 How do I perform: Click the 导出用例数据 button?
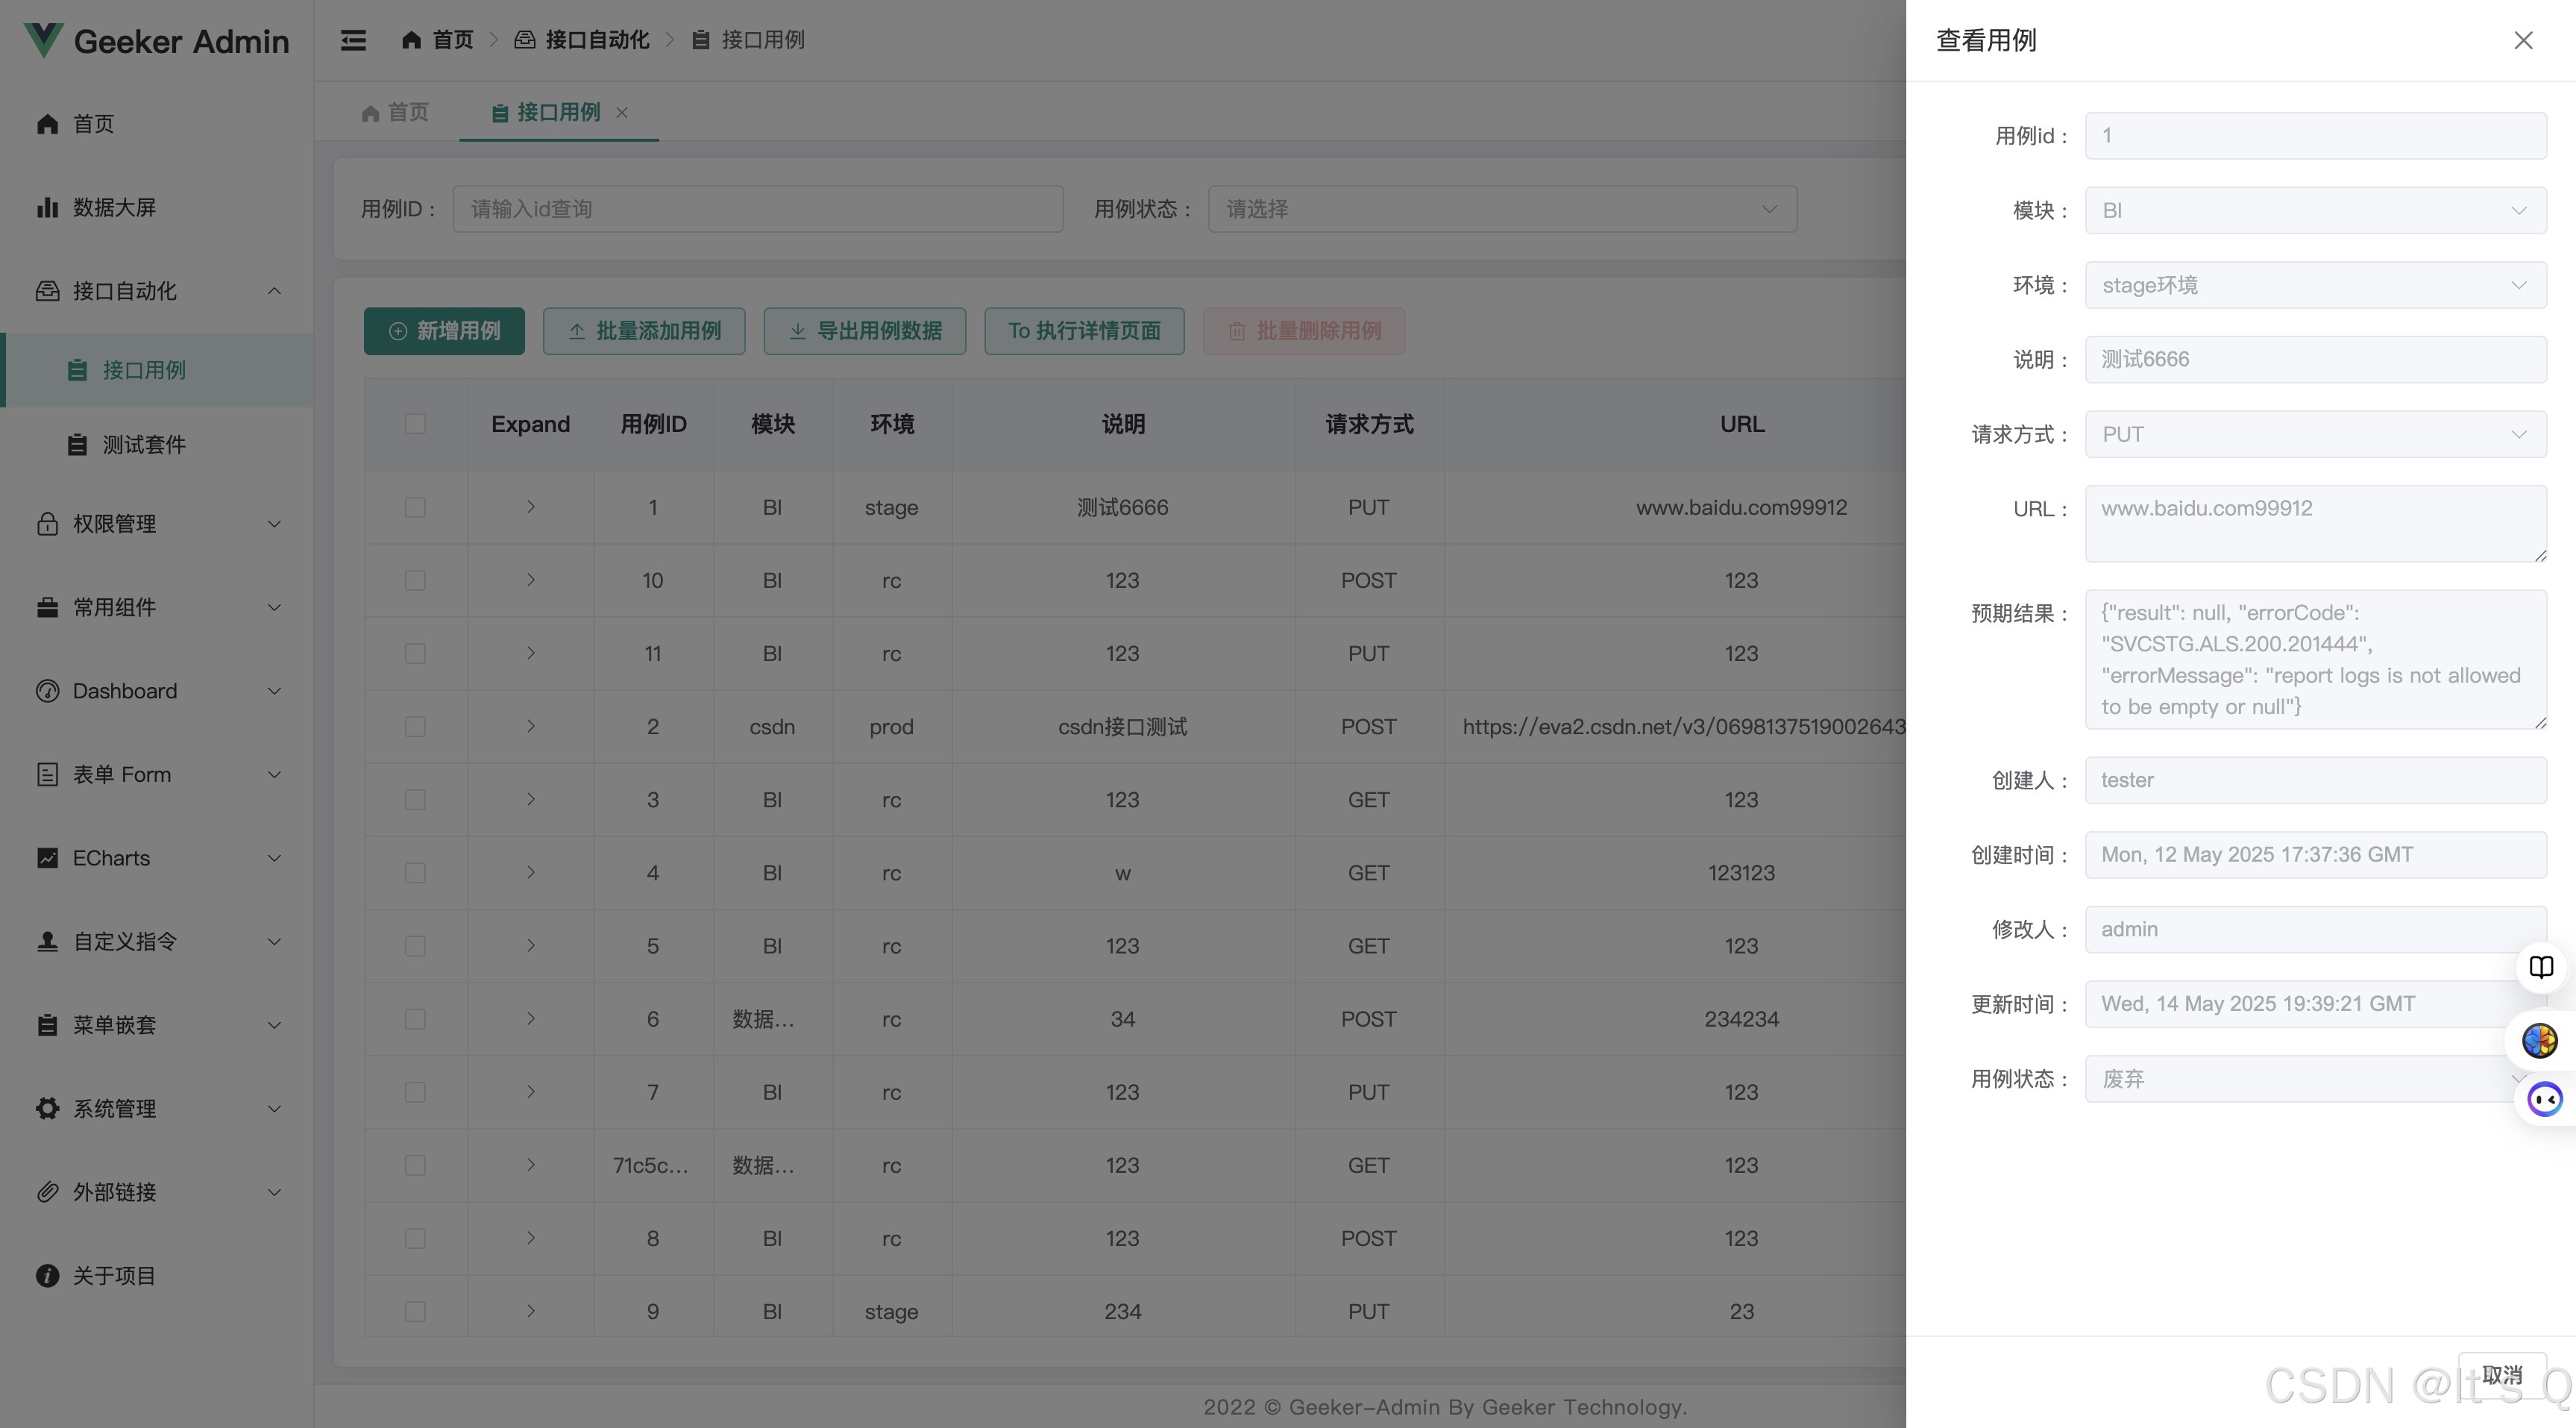tap(864, 331)
